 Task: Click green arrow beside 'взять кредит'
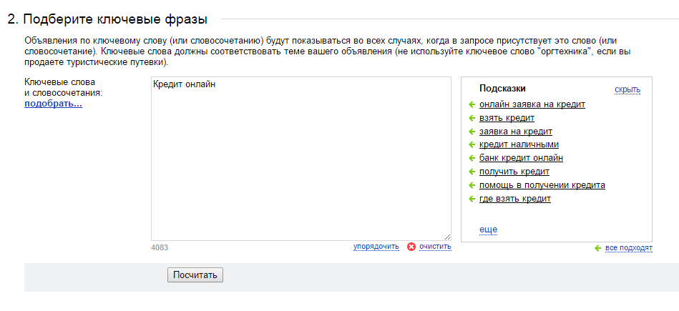point(472,118)
